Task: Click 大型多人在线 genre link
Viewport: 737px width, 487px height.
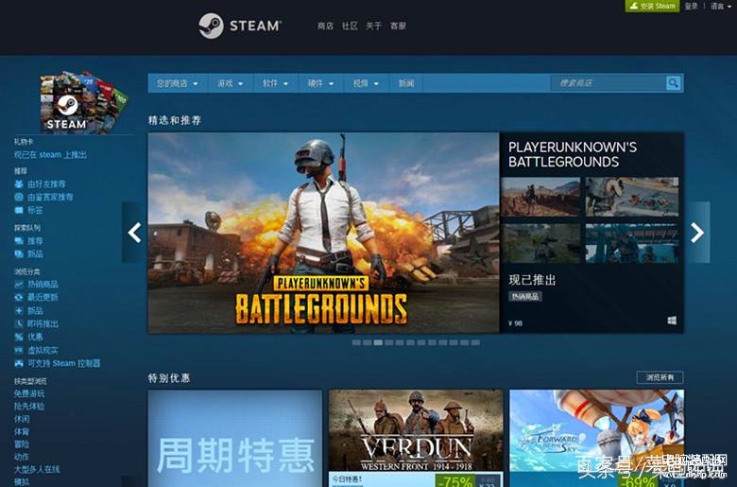Action: (x=37, y=470)
